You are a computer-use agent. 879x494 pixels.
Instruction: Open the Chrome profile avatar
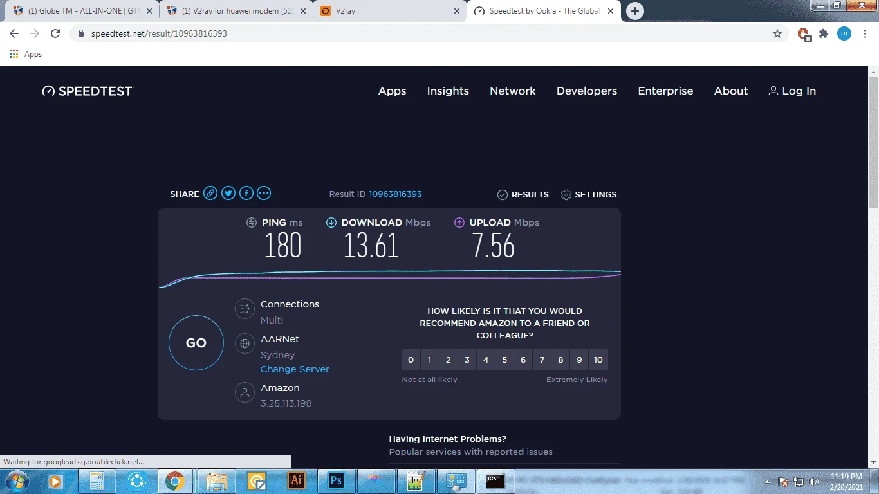click(x=844, y=33)
